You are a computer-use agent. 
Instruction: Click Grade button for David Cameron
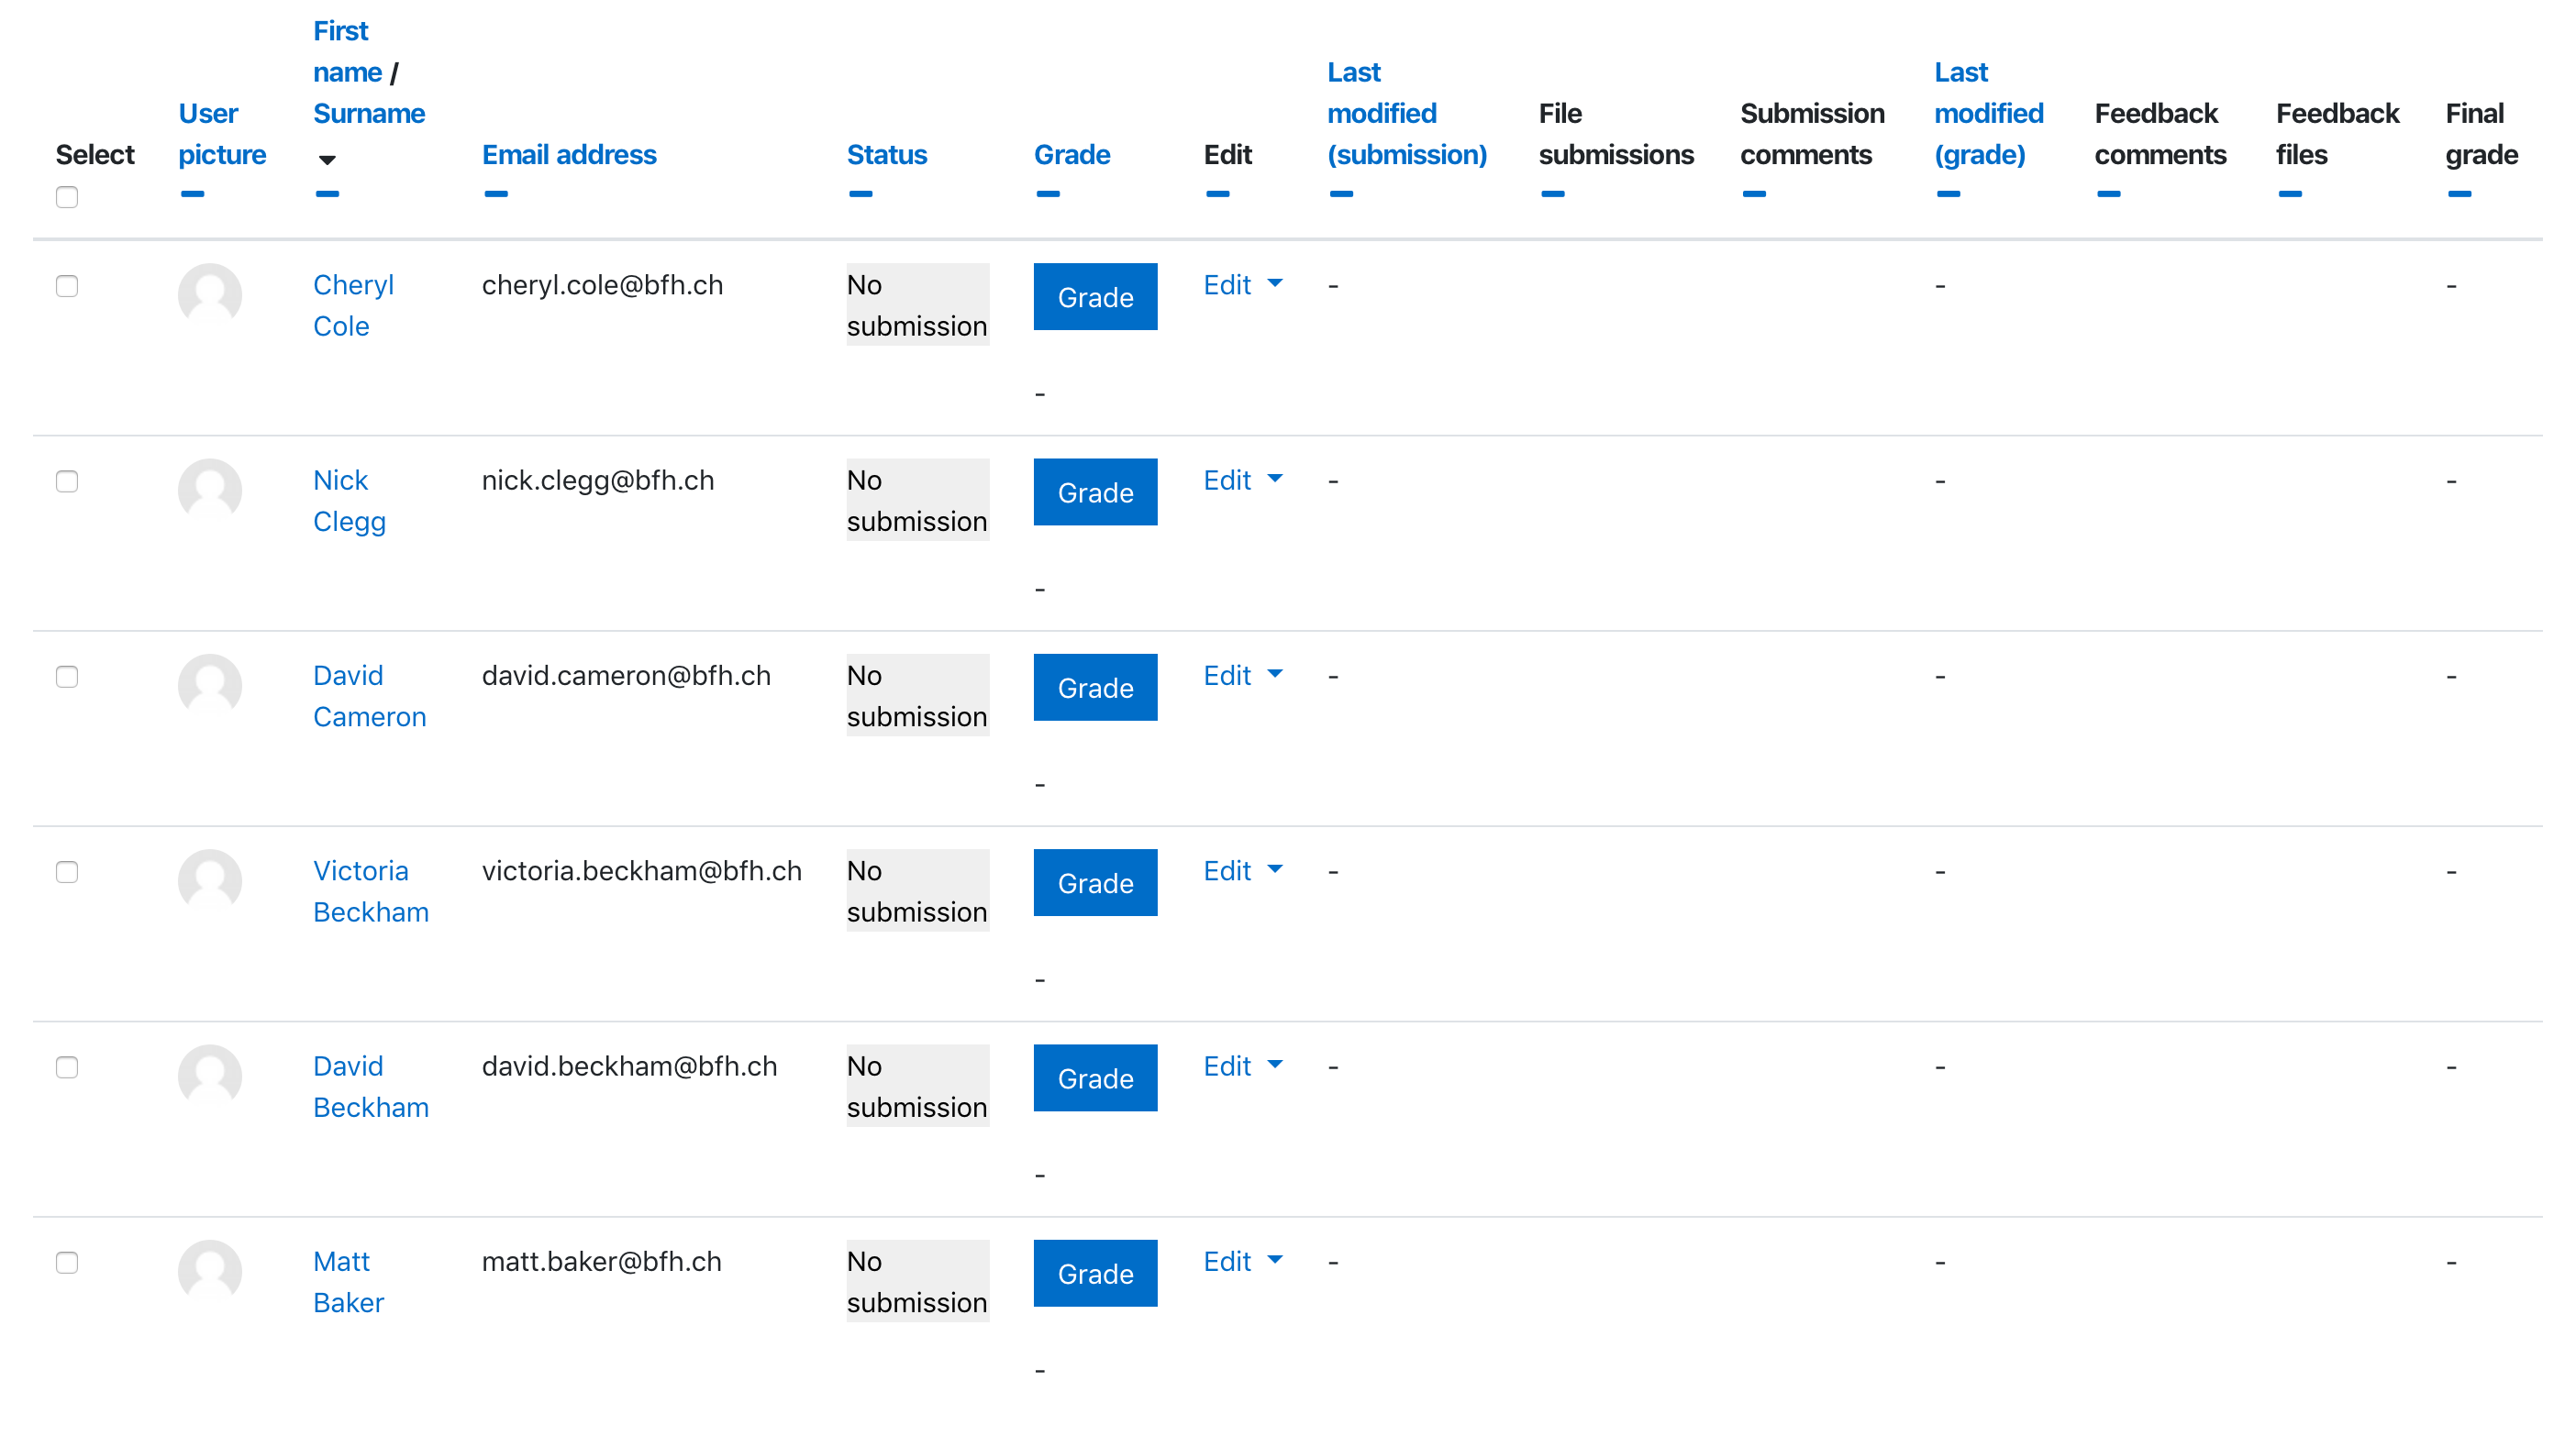pyautogui.click(x=1096, y=688)
